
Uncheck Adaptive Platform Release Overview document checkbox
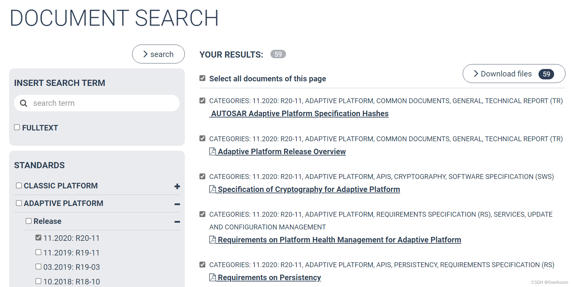coord(202,138)
